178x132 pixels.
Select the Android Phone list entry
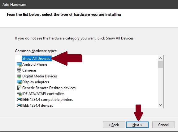coord(35,64)
